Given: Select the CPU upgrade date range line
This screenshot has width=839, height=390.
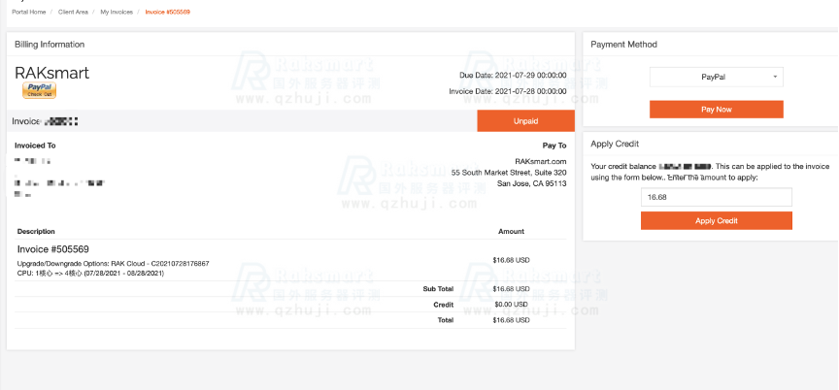Looking at the screenshot, I should pyautogui.click(x=90, y=273).
